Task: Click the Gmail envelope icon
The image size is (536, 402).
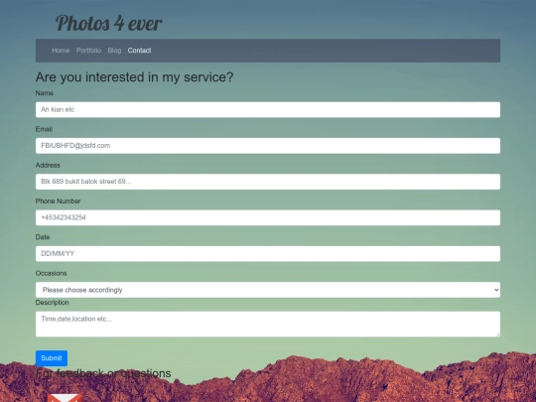Action: 65,398
